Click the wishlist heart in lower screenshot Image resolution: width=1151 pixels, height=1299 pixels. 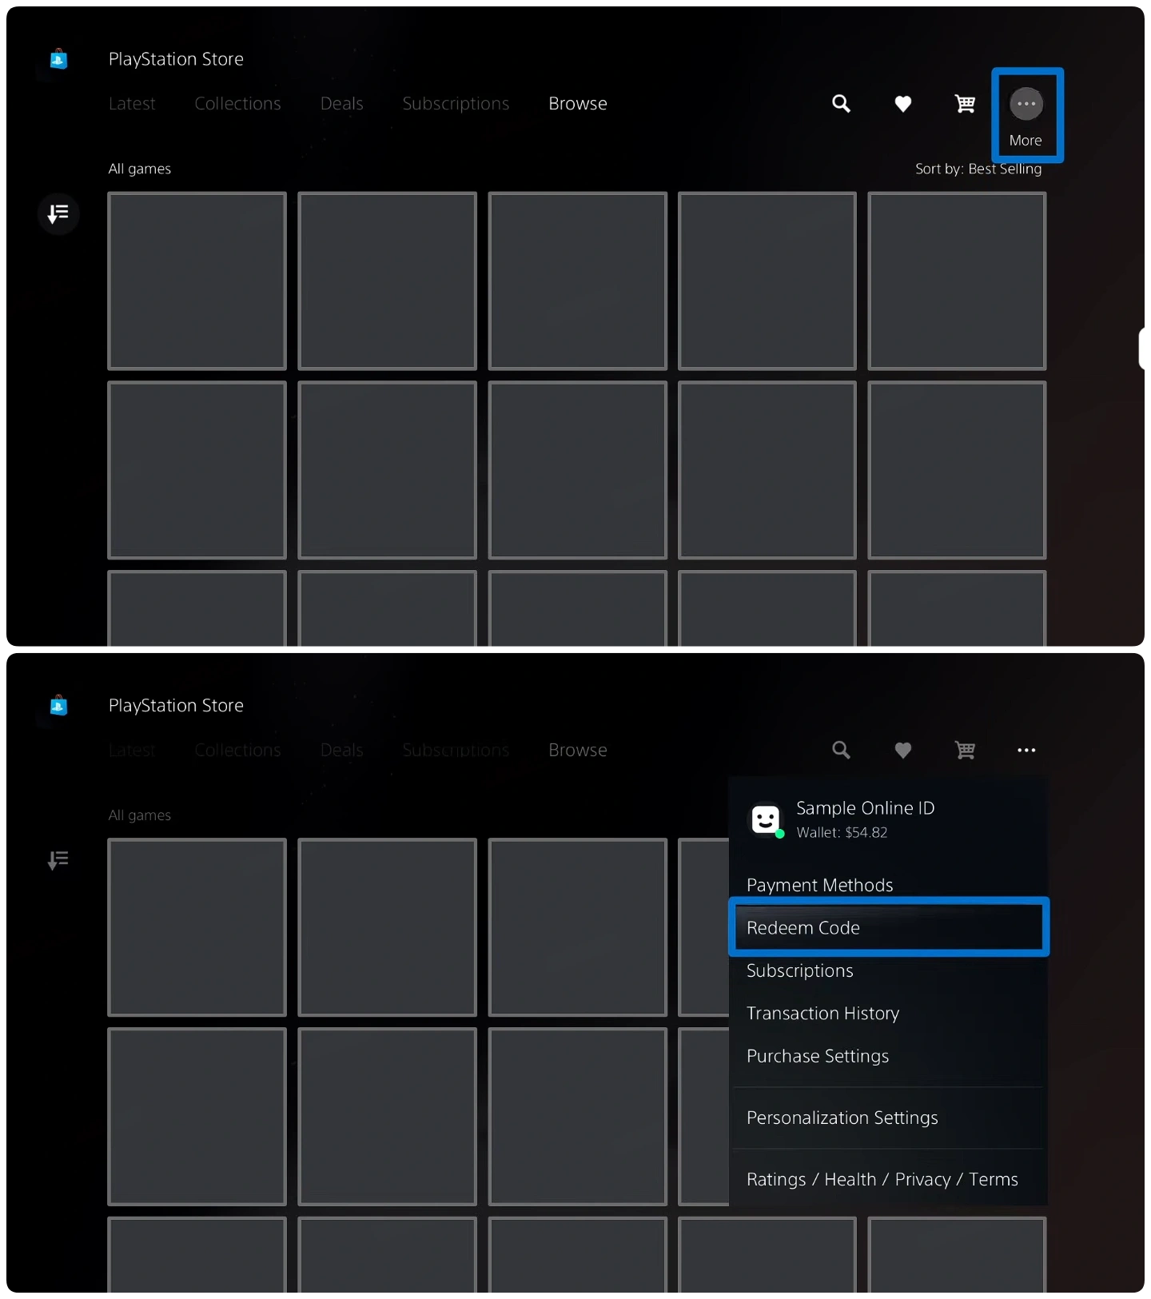pos(903,751)
